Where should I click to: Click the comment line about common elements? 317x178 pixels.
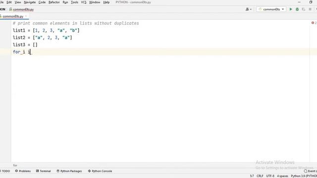pyautogui.click(x=76, y=23)
